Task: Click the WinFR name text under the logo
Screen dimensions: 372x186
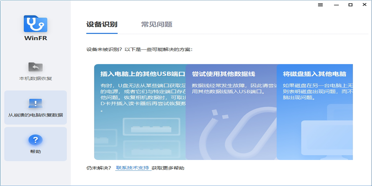Action: [35, 38]
